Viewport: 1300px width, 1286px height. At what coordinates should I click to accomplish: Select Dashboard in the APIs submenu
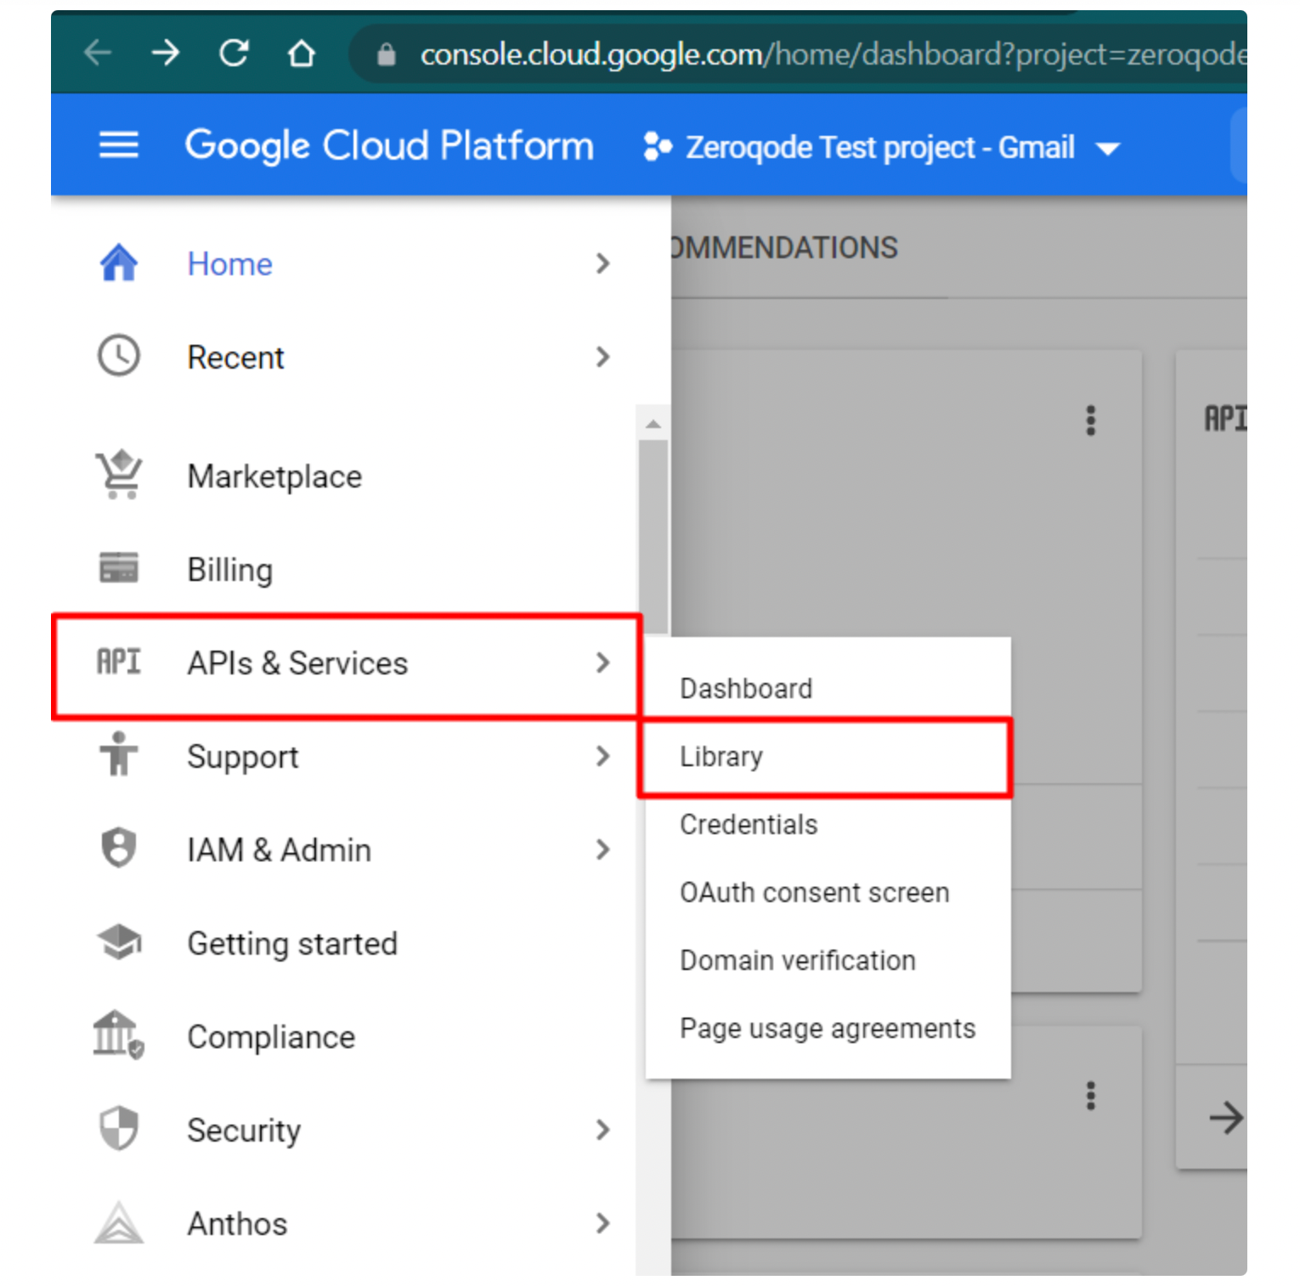click(828, 688)
